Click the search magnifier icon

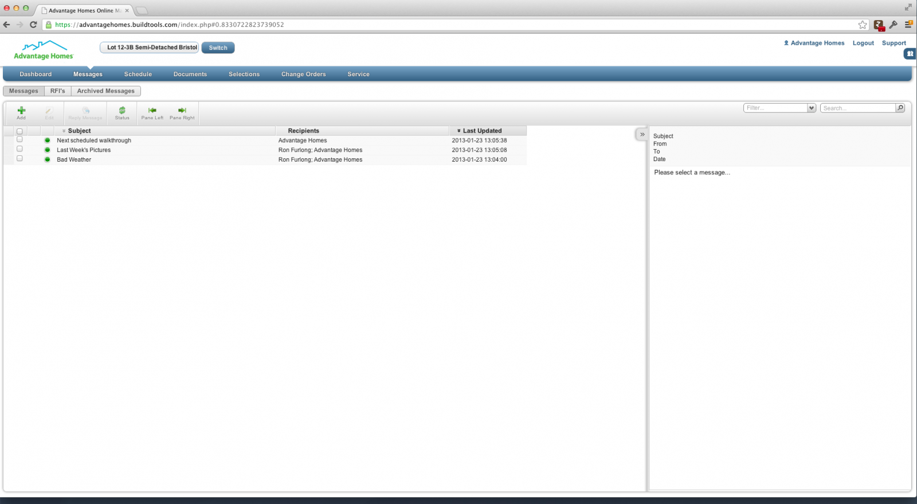pos(900,108)
